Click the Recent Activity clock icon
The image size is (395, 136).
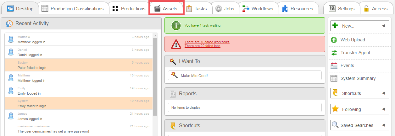[9, 24]
